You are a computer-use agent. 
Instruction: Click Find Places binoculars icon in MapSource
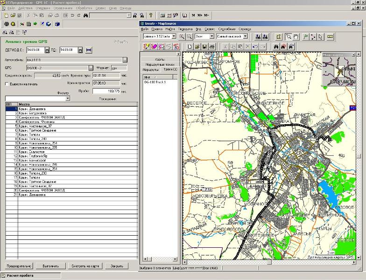[x=276, y=47]
